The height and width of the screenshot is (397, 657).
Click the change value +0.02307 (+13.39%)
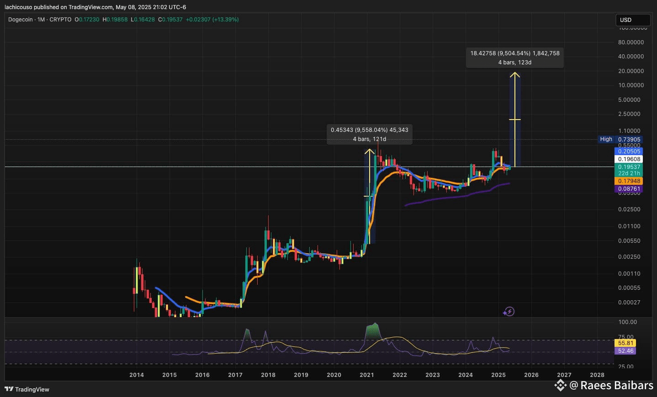pyautogui.click(x=212, y=20)
